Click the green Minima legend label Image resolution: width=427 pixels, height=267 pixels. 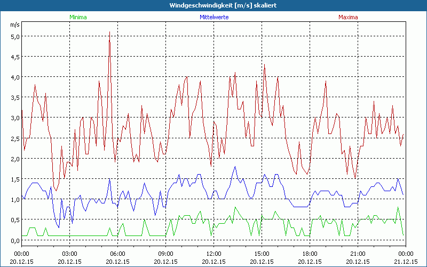78,17
